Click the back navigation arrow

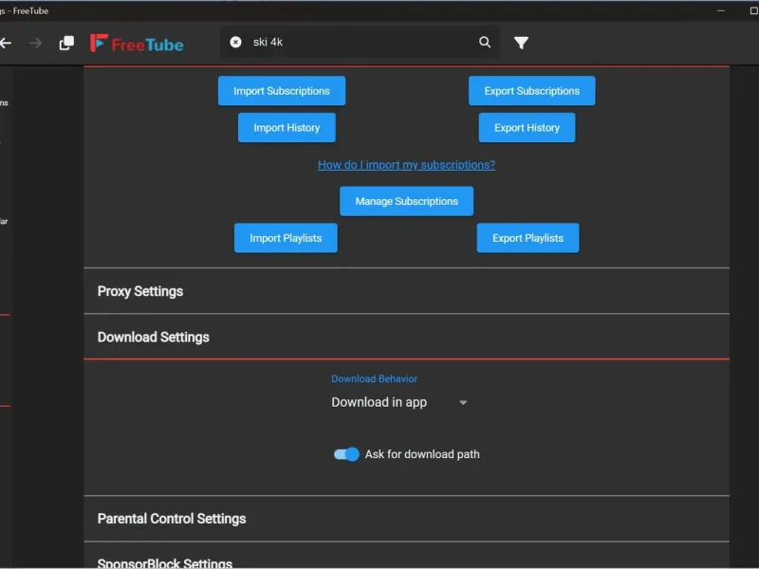pyautogui.click(x=6, y=43)
